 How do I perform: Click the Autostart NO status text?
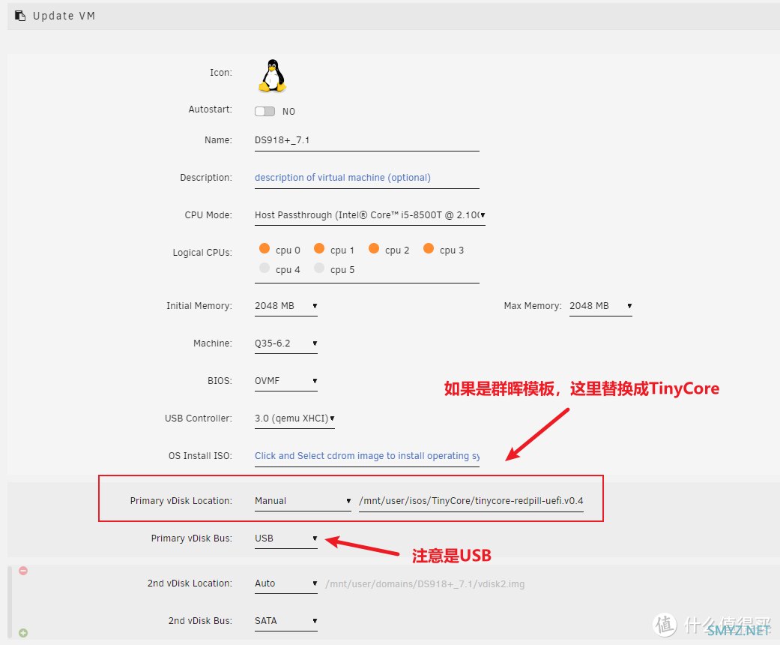[288, 112]
